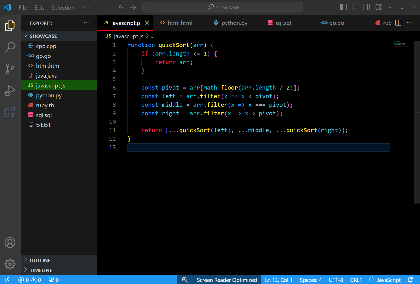Collapse the SHOWCASE folder section
This screenshot has width=420, height=284.
click(59, 36)
